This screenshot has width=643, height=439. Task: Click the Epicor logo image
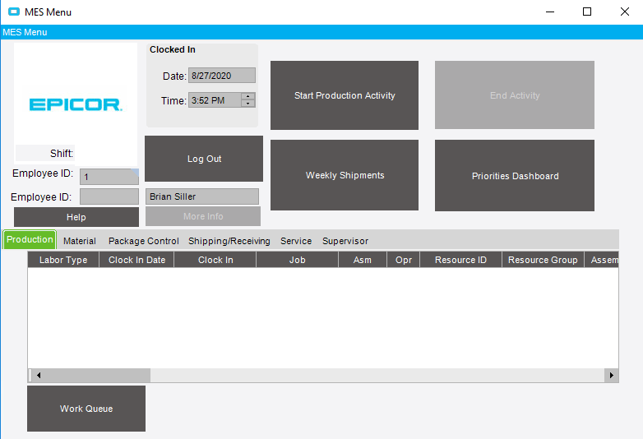pos(76,104)
